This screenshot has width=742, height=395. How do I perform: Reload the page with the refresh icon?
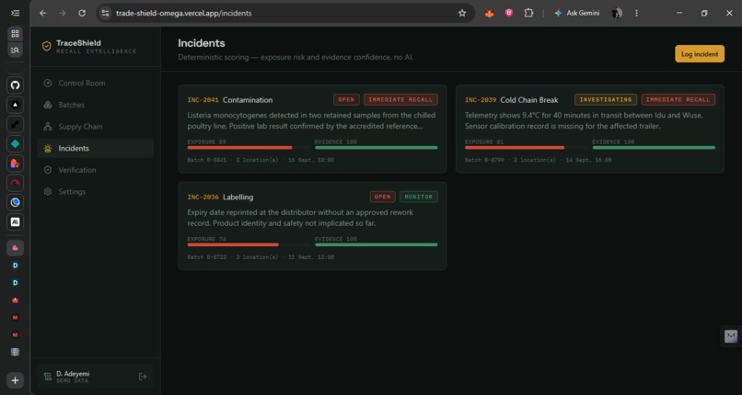[x=82, y=13]
